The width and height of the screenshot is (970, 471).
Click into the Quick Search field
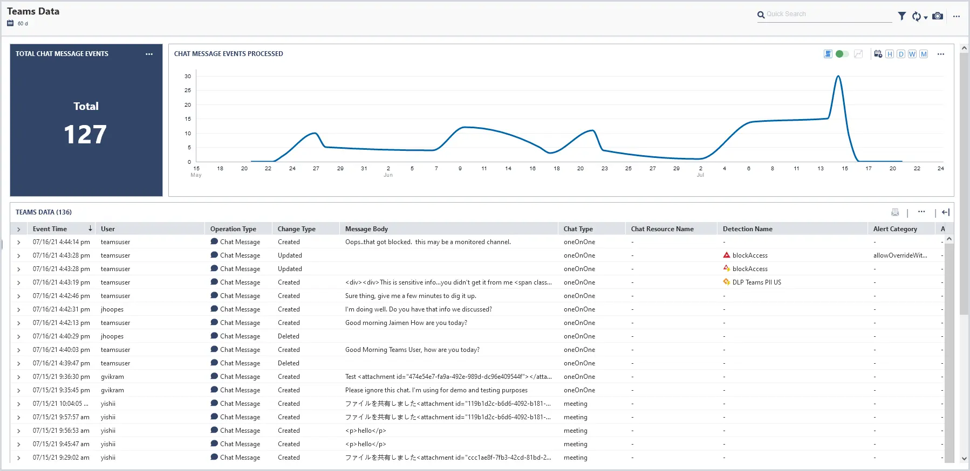tap(828, 15)
